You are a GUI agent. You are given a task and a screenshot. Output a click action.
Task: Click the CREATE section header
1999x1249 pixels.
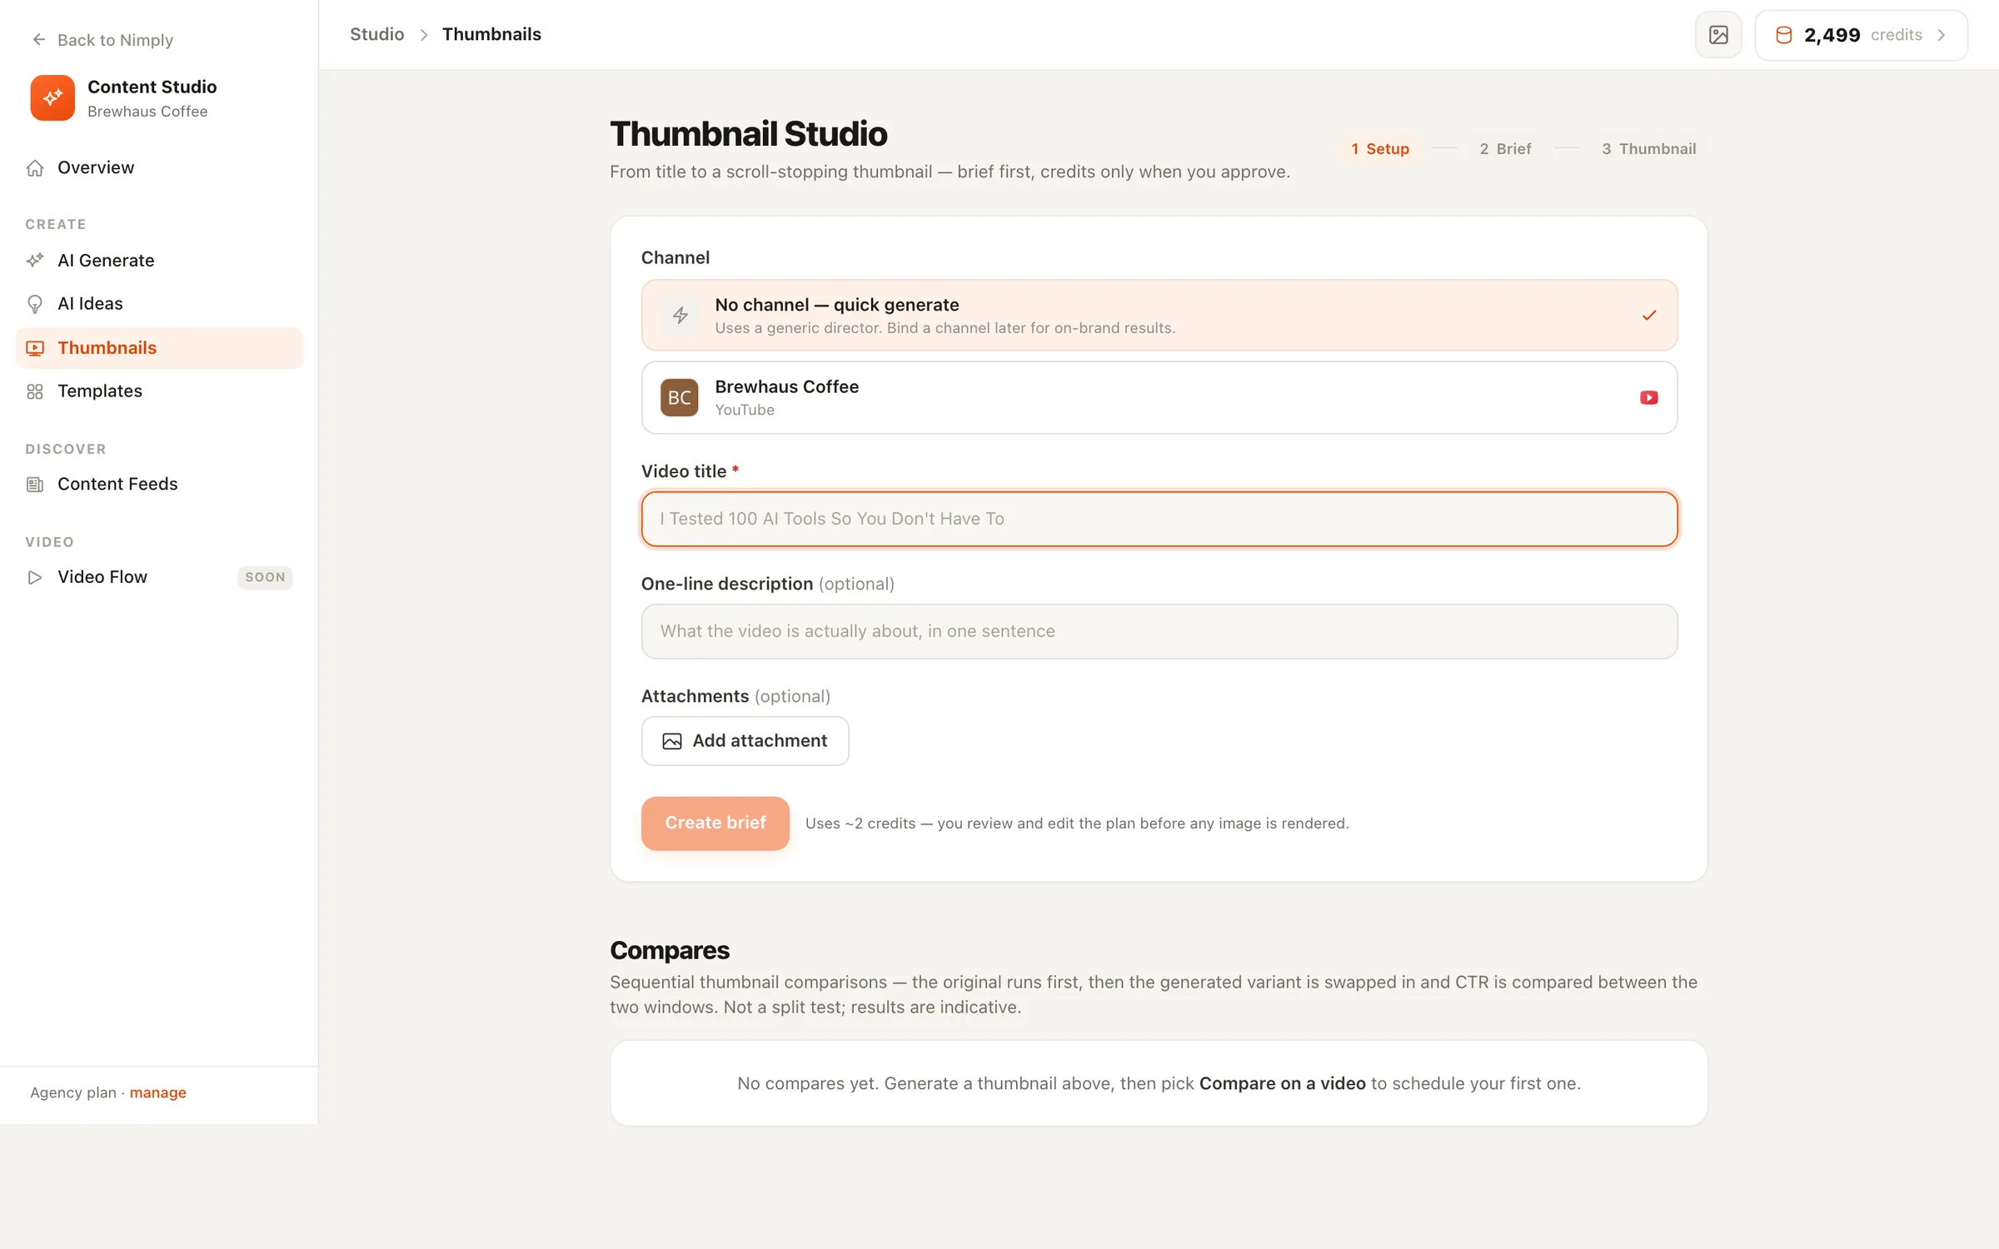56,224
